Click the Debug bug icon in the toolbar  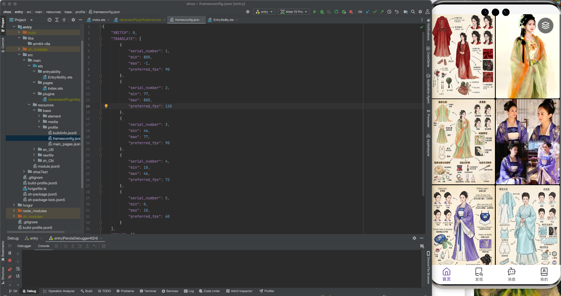pyautogui.click(x=322, y=12)
